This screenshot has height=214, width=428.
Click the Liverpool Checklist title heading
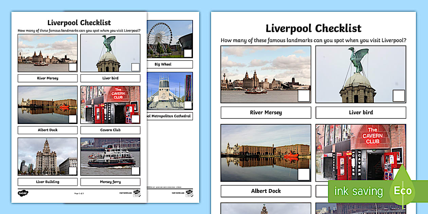pyautogui.click(x=313, y=29)
